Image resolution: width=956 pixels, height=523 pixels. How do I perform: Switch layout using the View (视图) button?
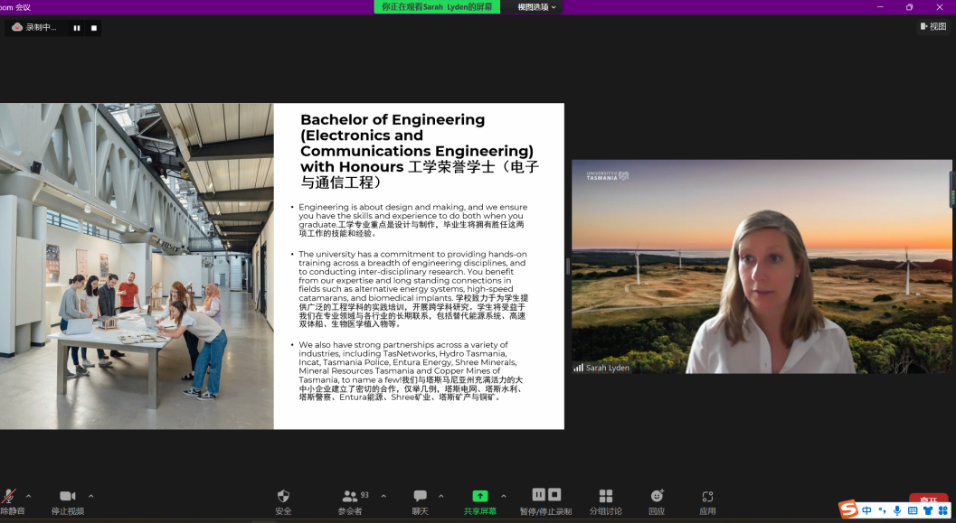(932, 26)
